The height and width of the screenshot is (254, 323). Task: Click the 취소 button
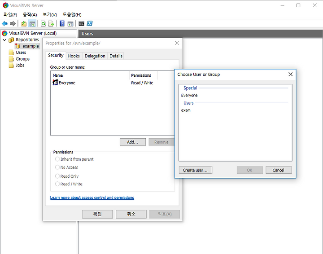[x=131, y=214]
